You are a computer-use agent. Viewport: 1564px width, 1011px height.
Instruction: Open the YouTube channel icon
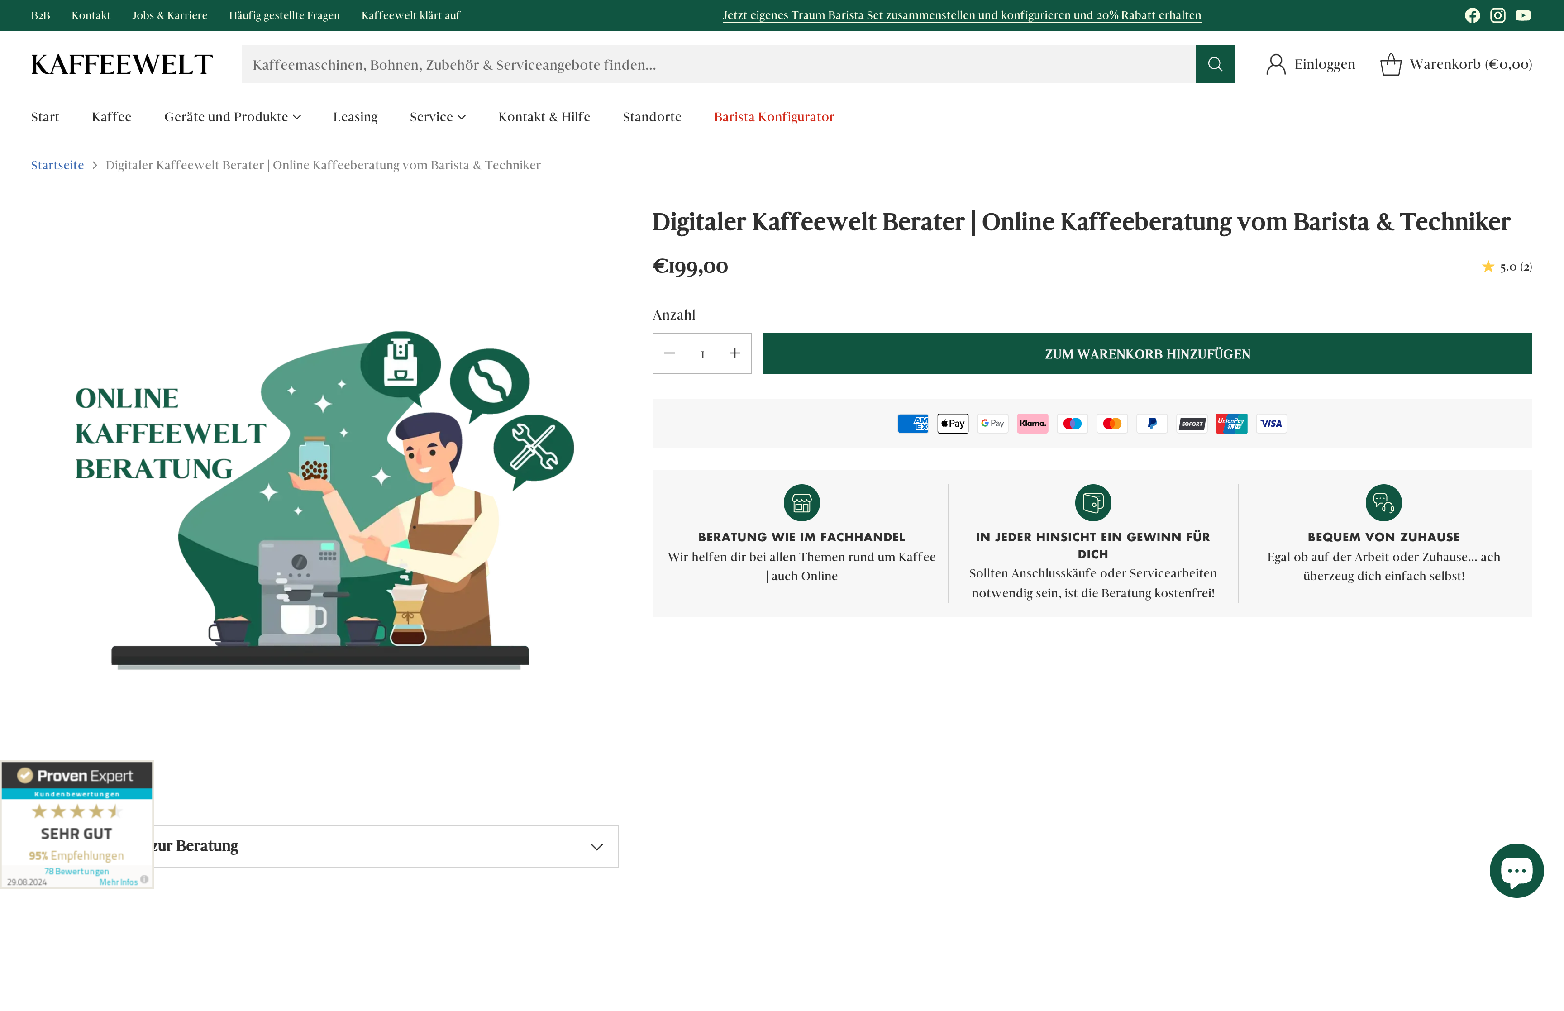pyautogui.click(x=1523, y=15)
